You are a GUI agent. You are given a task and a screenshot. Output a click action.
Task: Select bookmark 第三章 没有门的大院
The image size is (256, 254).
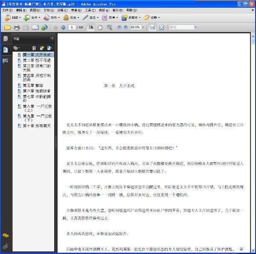(37, 68)
